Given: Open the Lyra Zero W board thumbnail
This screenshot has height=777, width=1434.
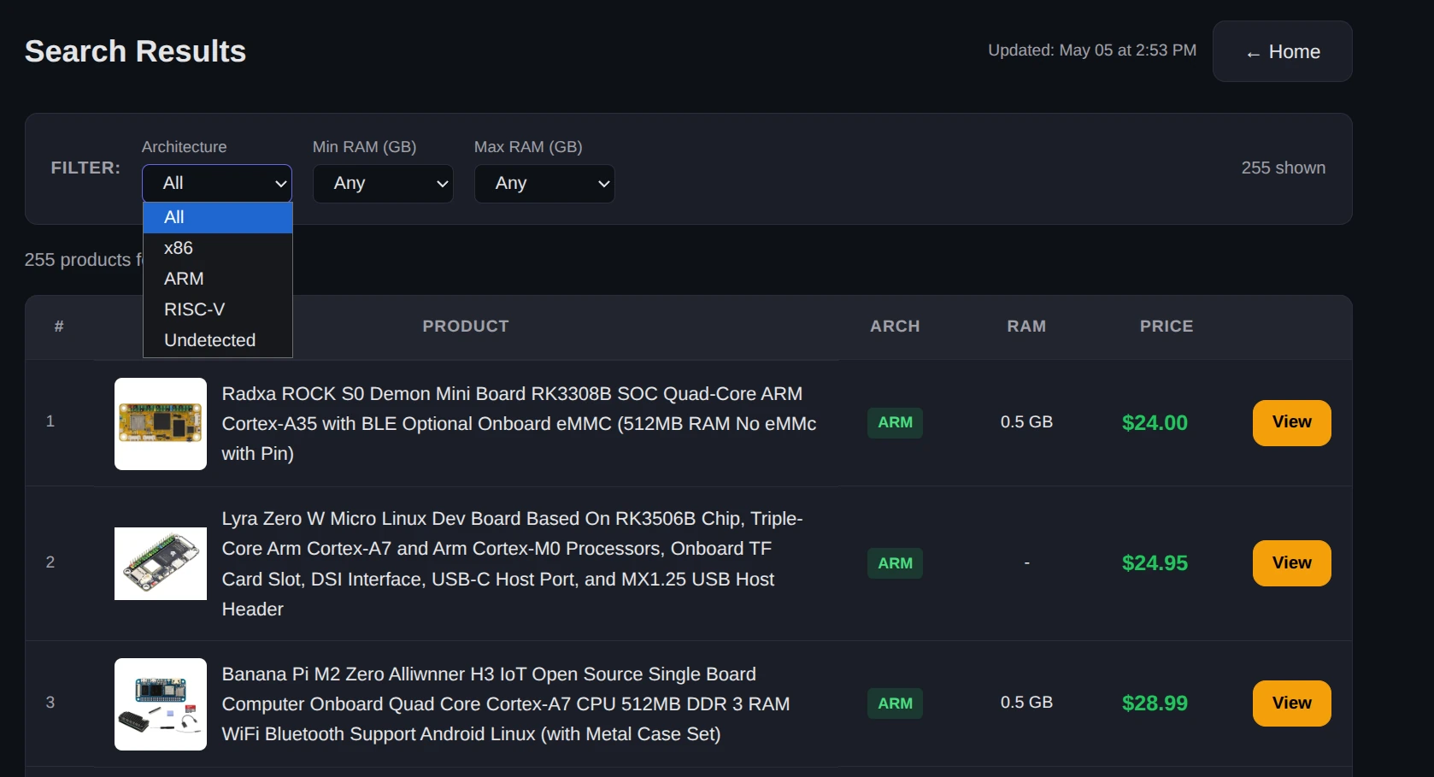Looking at the screenshot, I should [x=161, y=563].
